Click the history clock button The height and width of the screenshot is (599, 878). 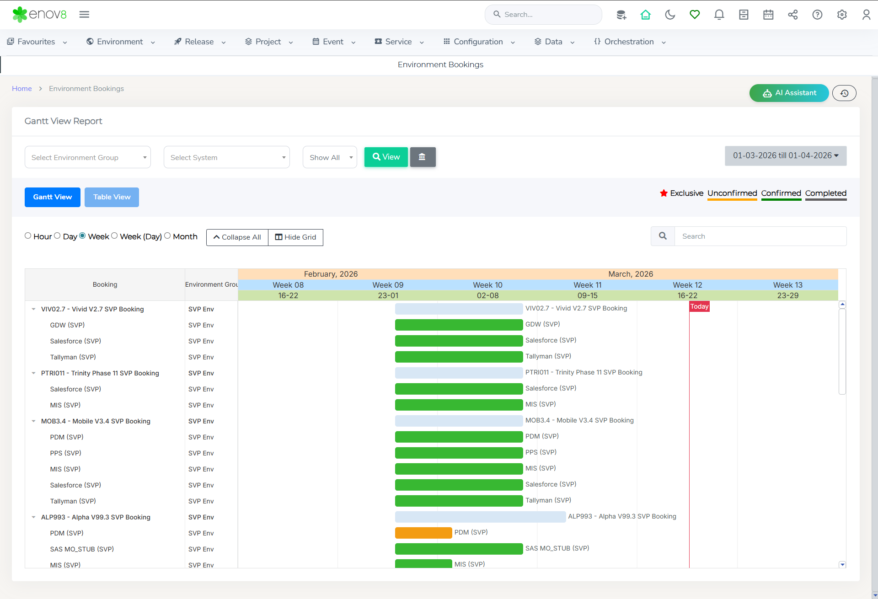click(x=844, y=93)
